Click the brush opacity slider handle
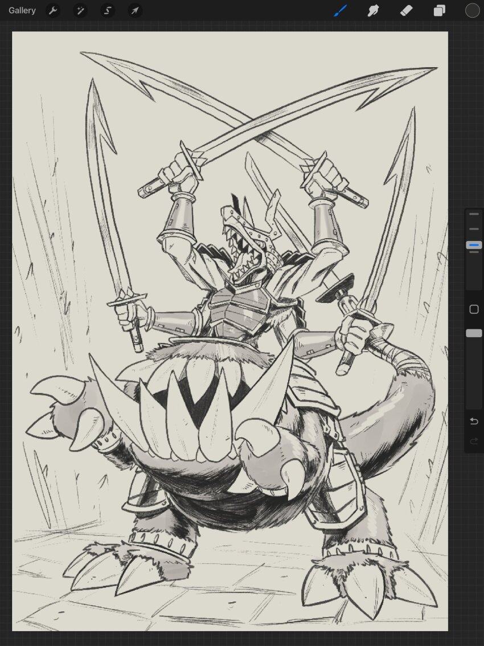The width and height of the screenshot is (484, 646). coord(474,333)
